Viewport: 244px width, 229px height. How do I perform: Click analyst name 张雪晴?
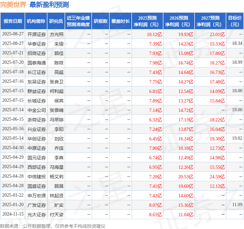tap(56, 110)
